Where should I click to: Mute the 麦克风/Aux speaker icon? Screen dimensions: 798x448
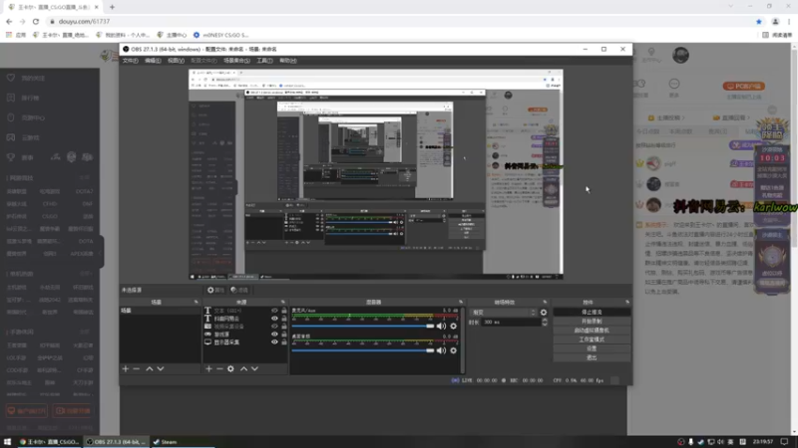pos(441,327)
